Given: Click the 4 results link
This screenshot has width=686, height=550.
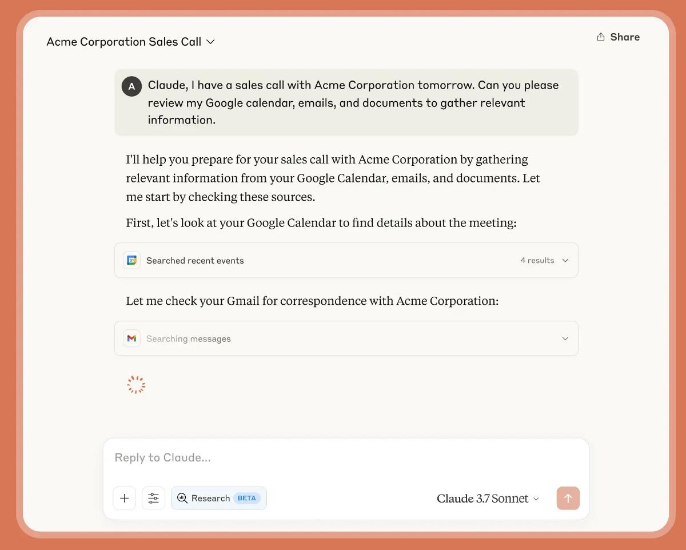Looking at the screenshot, I should click(537, 260).
